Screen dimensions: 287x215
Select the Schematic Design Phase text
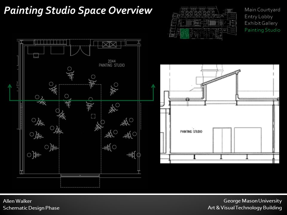point(31,208)
